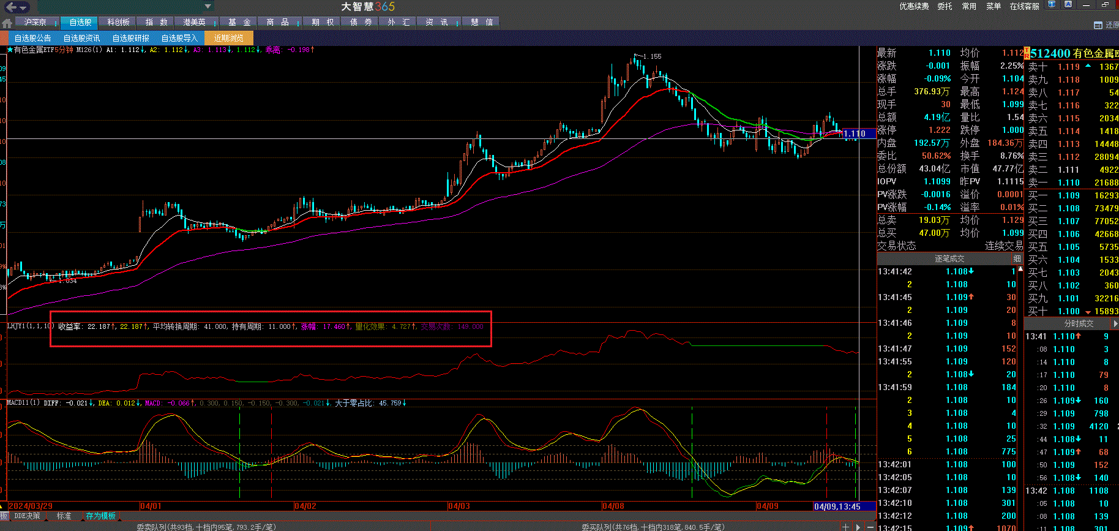Click the 还原 restore layout icon

pyautogui.click(x=1098, y=25)
